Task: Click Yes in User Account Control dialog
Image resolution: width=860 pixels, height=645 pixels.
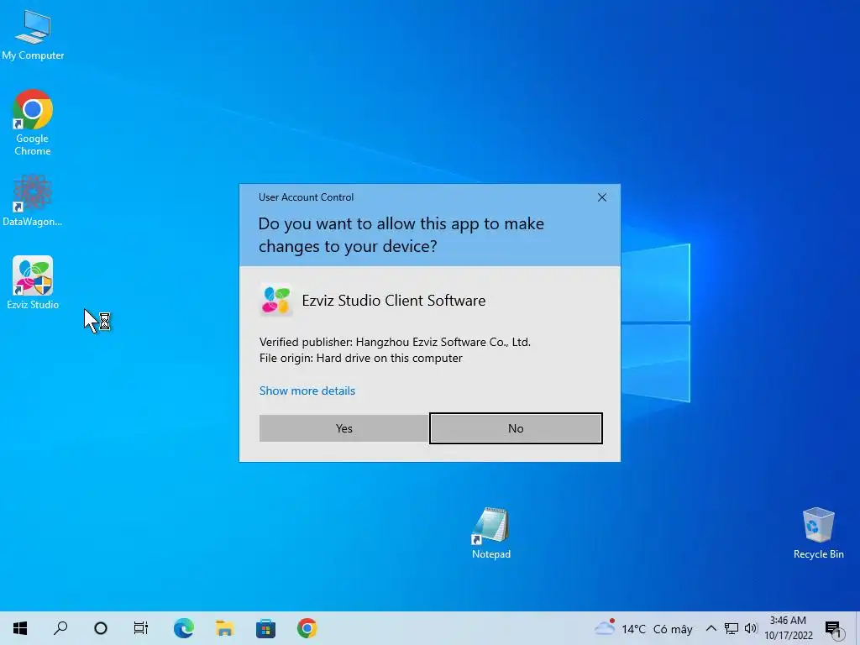Action: pyautogui.click(x=343, y=428)
